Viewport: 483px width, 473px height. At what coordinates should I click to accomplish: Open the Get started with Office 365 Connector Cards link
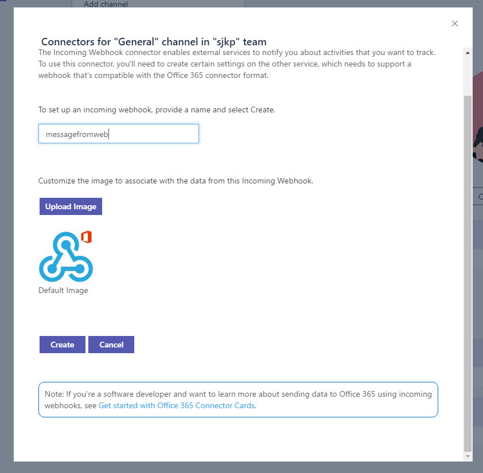[177, 405]
